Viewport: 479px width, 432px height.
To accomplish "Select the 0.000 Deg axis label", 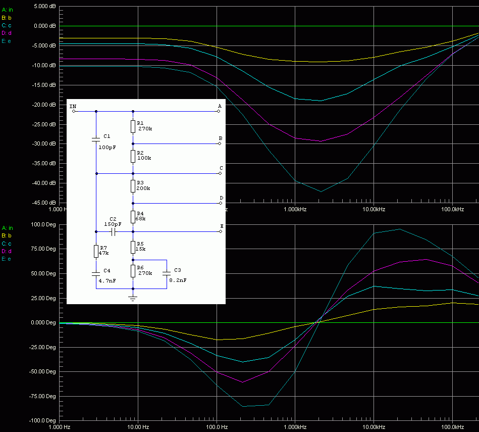I will (x=43, y=322).
